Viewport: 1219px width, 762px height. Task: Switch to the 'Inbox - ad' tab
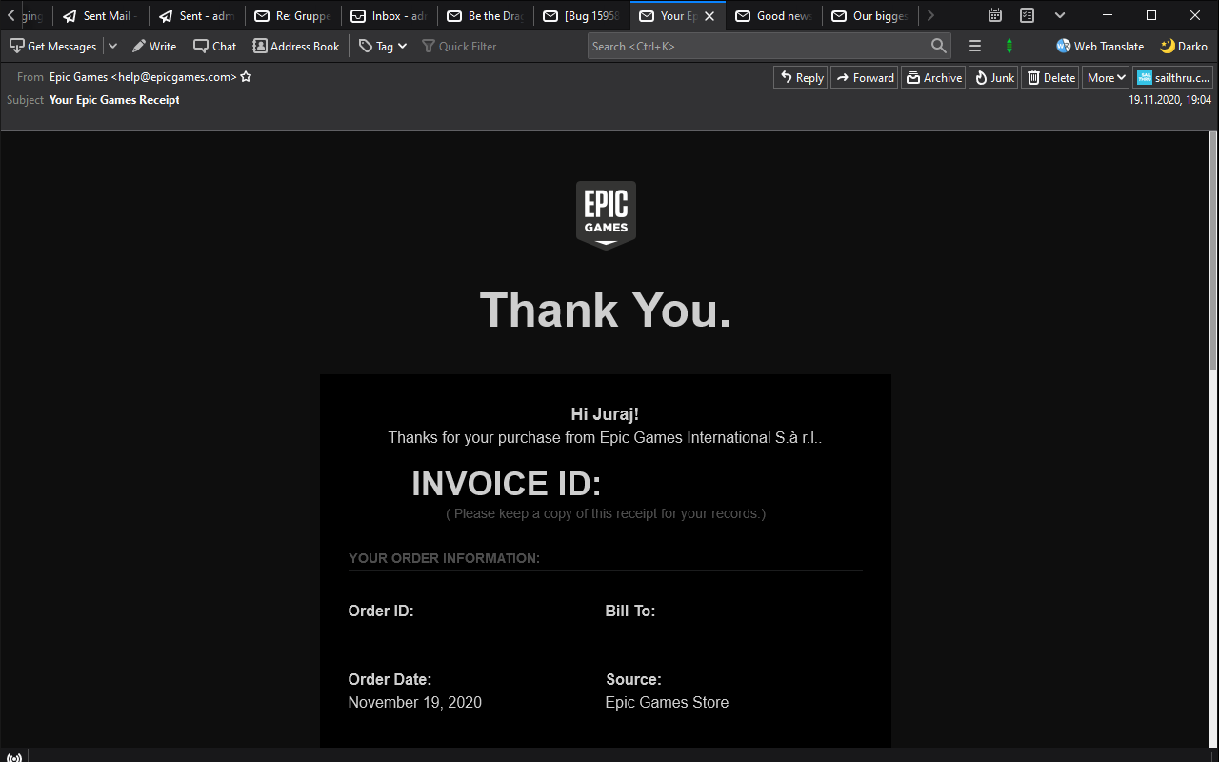click(389, 16)
